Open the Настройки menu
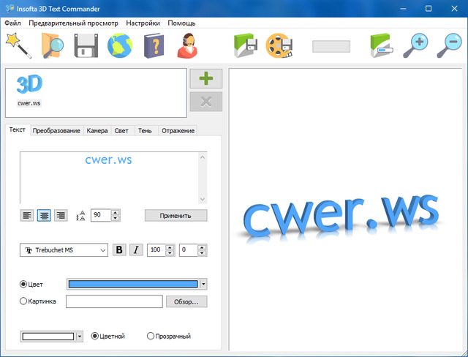 pos(143,23)
